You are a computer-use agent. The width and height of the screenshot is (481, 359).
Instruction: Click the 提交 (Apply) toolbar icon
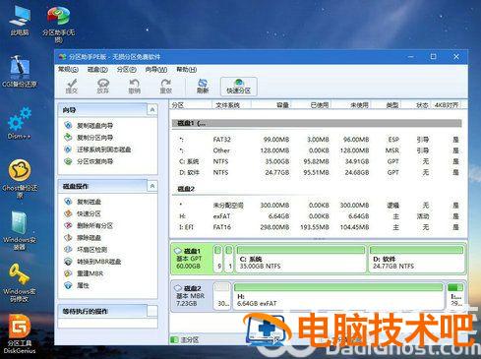point(72,87)
